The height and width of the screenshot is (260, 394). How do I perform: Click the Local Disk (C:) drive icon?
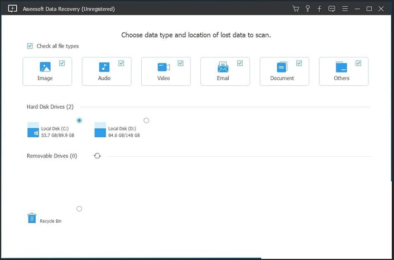pos(33,130)
